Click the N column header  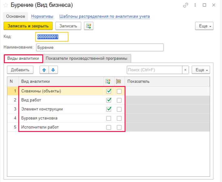coord(13,82)
